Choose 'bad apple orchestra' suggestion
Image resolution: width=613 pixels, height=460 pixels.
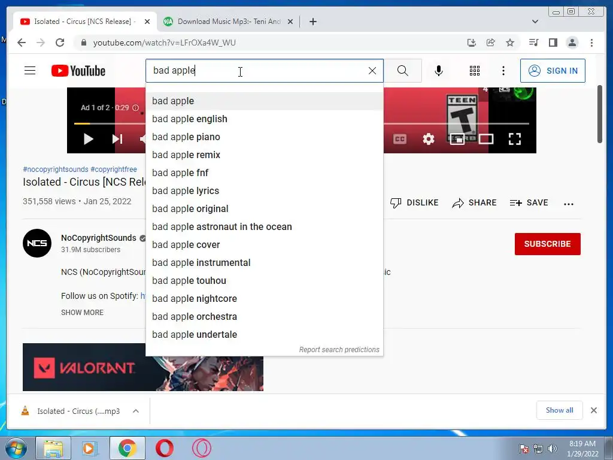[x=264, y=317]
